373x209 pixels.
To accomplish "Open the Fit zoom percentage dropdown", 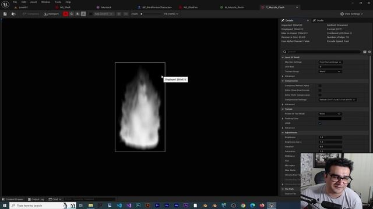I will (171, 14).
